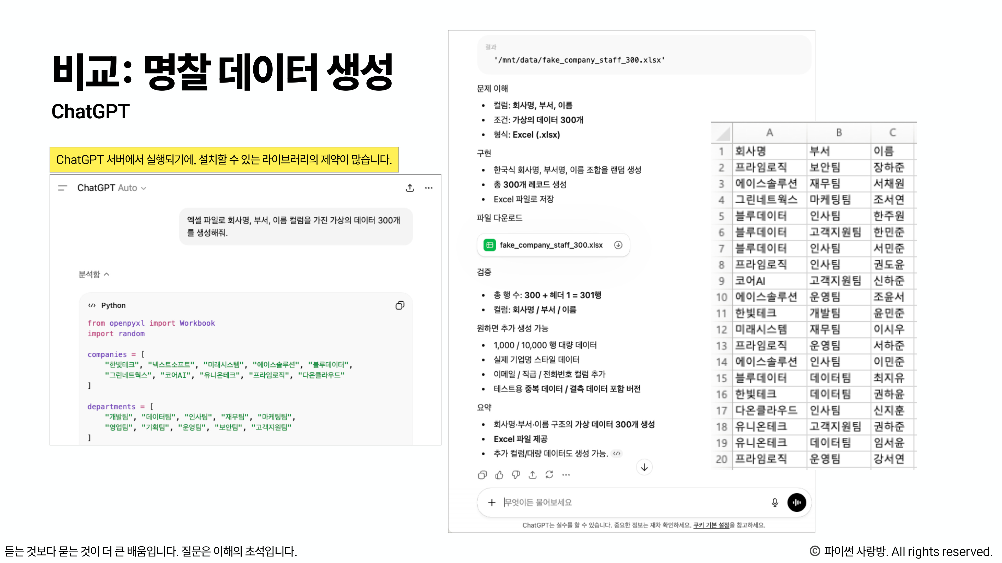Copy the Python code block
This screenshot has height=563, width=1002.
click(x=400, y=306)
